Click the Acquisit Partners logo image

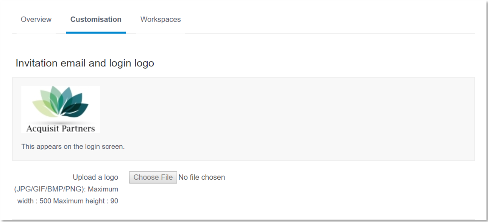[x=61, y=109]
